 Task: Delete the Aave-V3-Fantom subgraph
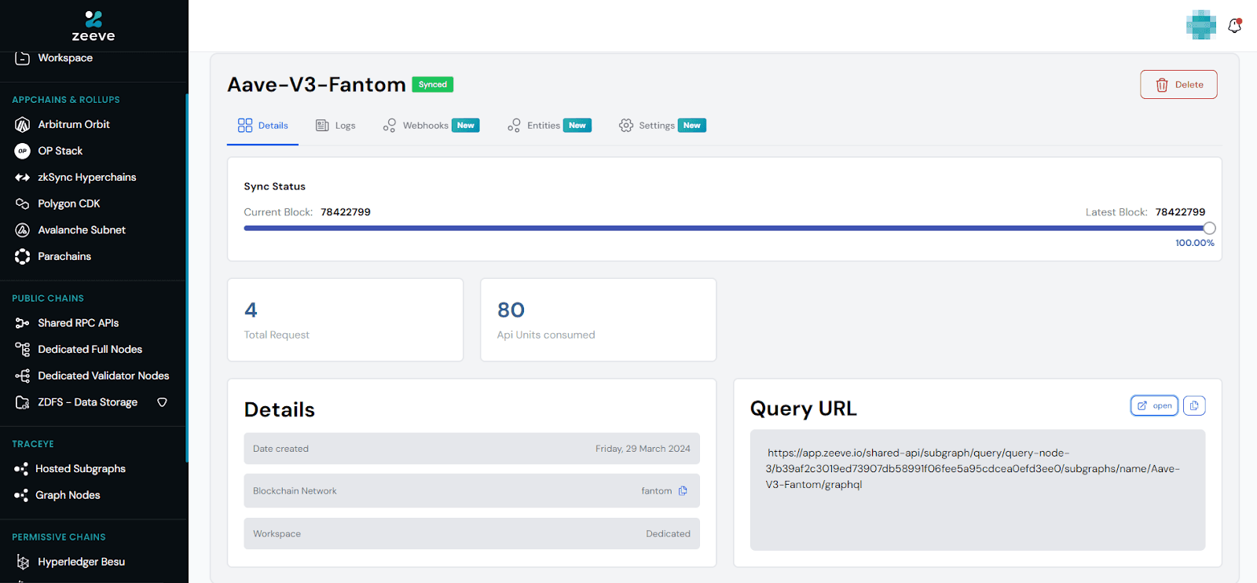coord(1178,85)
